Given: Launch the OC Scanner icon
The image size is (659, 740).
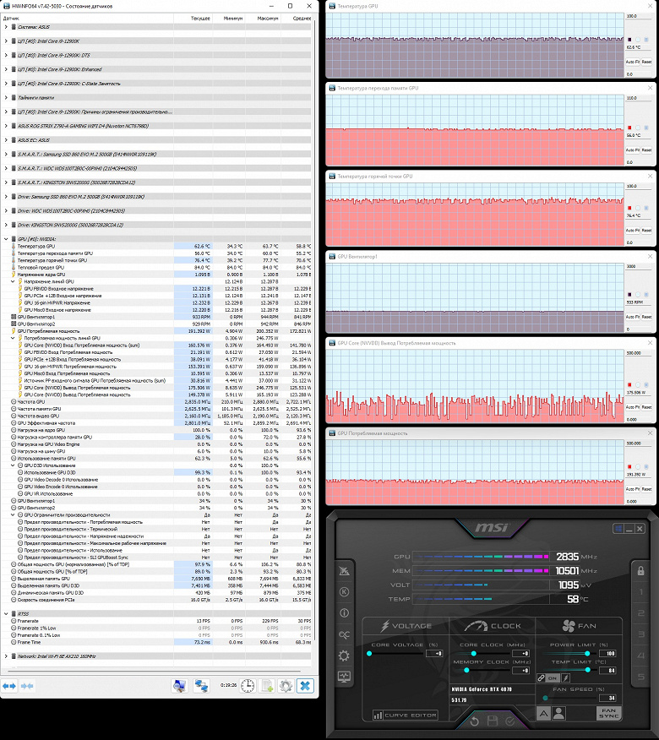Looking at the screenshot, I should tap(344, 634).
